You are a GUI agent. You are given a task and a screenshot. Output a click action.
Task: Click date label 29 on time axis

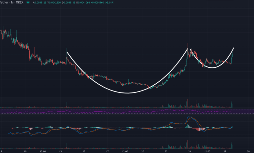click(248, 151)
